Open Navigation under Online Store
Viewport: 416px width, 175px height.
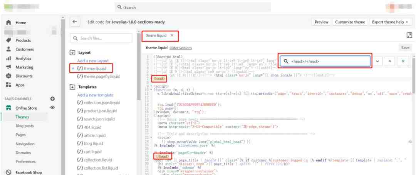click(x=25, y=144)
